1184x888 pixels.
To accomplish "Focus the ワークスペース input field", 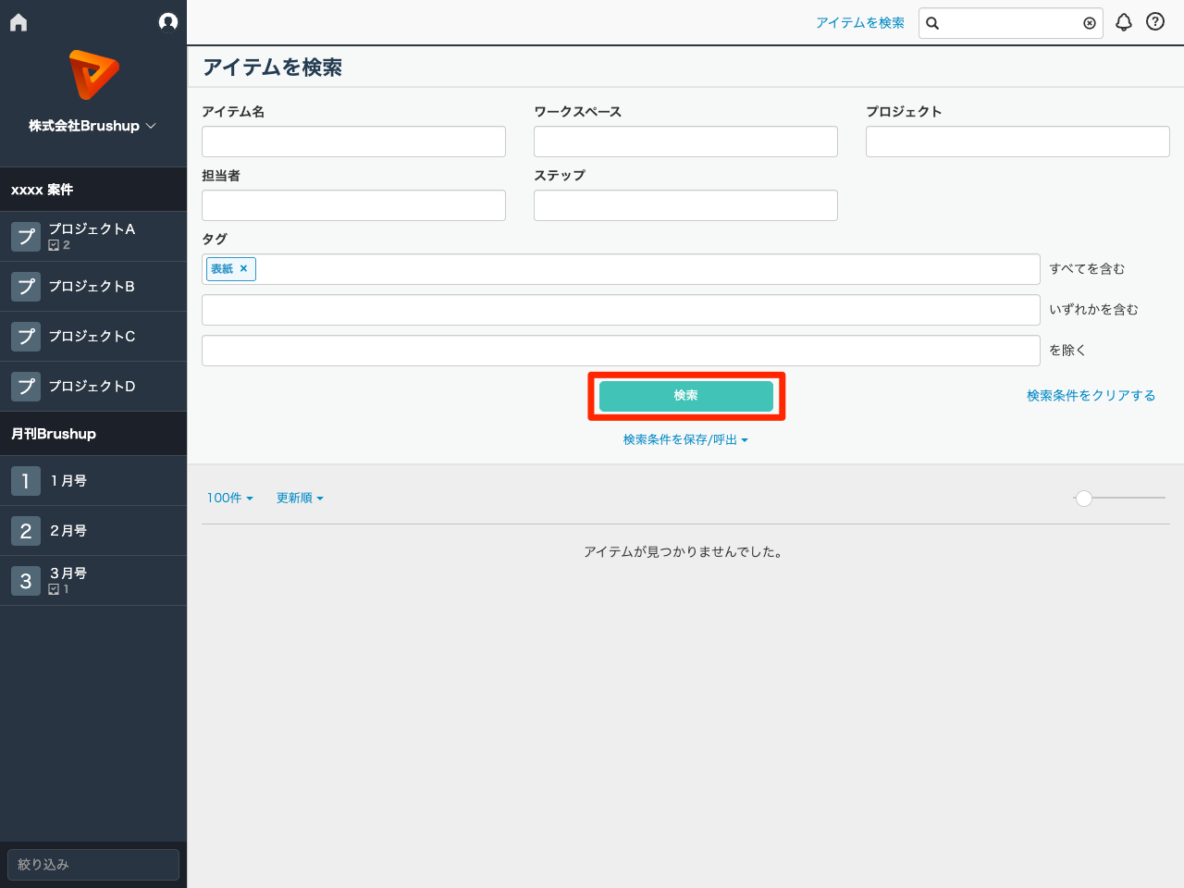I will 685,142.
